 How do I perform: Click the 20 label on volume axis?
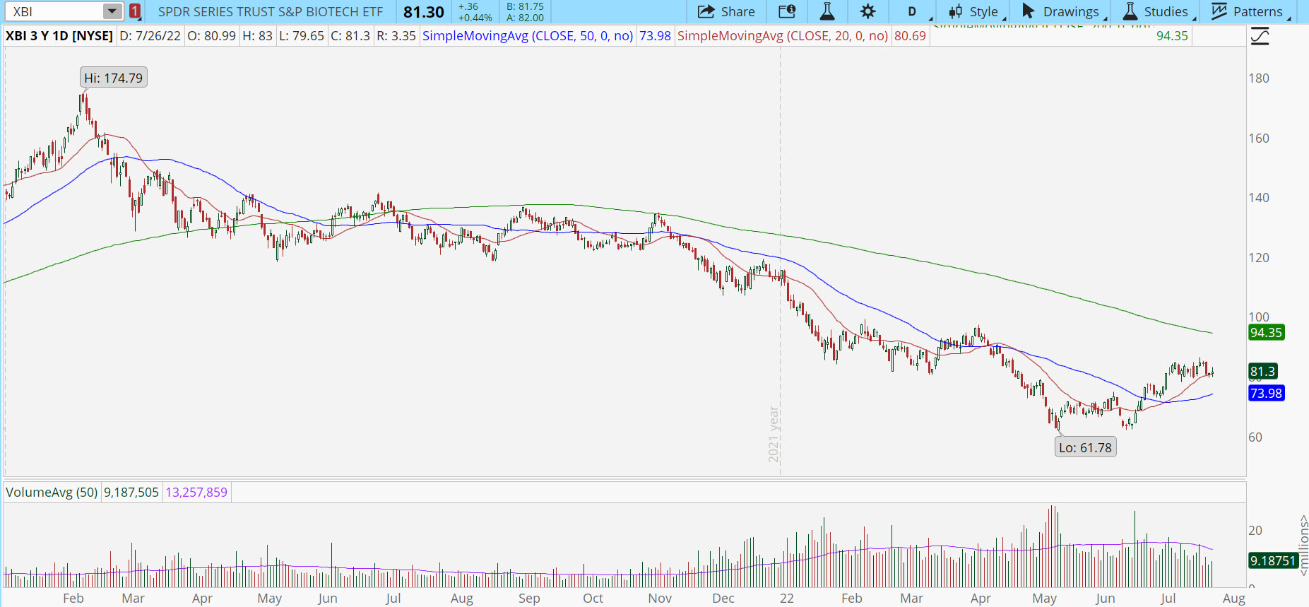(1255, 531)
